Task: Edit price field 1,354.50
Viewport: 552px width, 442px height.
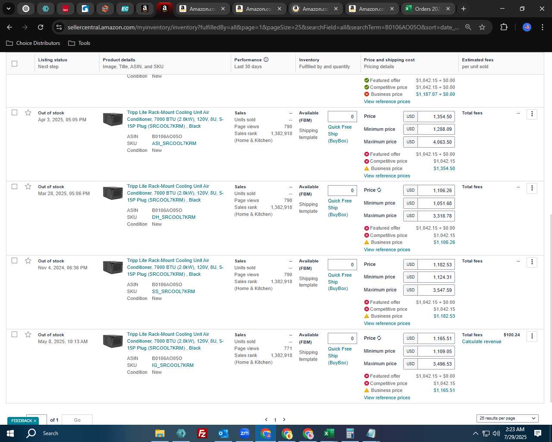Action: 436,117
